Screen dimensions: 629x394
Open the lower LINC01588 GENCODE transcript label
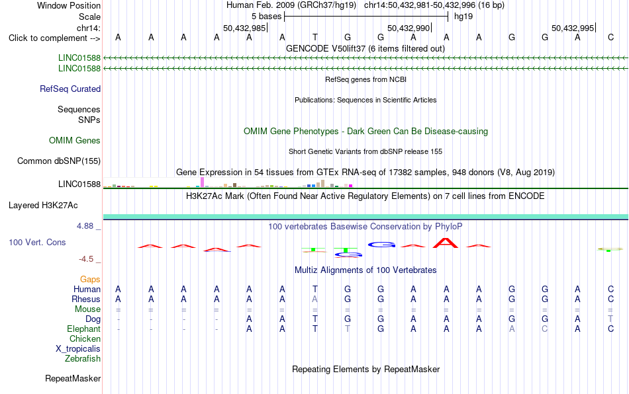[79, 69]
